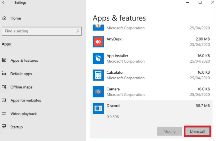Minimize the Settings window
Viewport: 216px width, 141px height.
pos(188,2)
